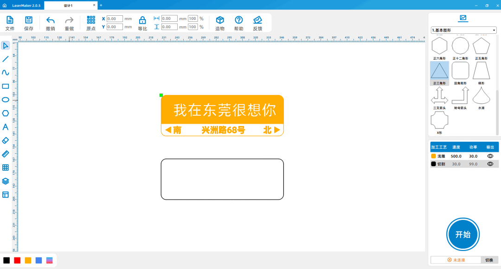The height and width of the screenshot is (269, 501).
Task: Select the Curve tool in left toolbar
Action: click(6, 72)
